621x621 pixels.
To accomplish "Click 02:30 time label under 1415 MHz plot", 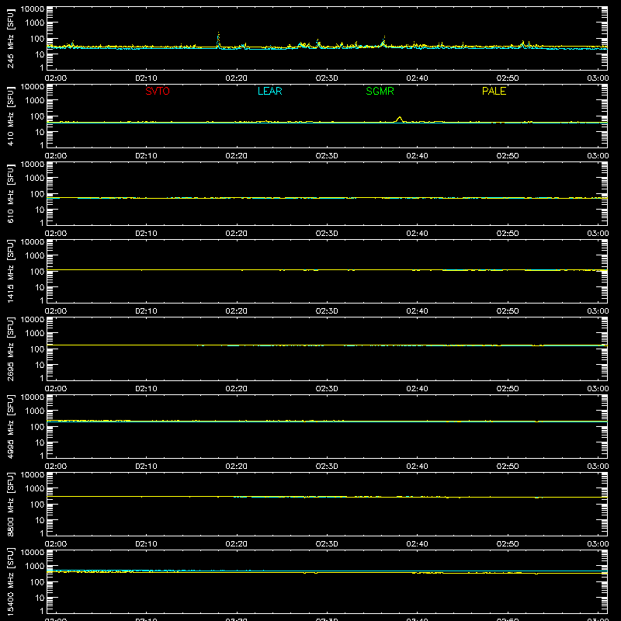I will pos(327,311).
